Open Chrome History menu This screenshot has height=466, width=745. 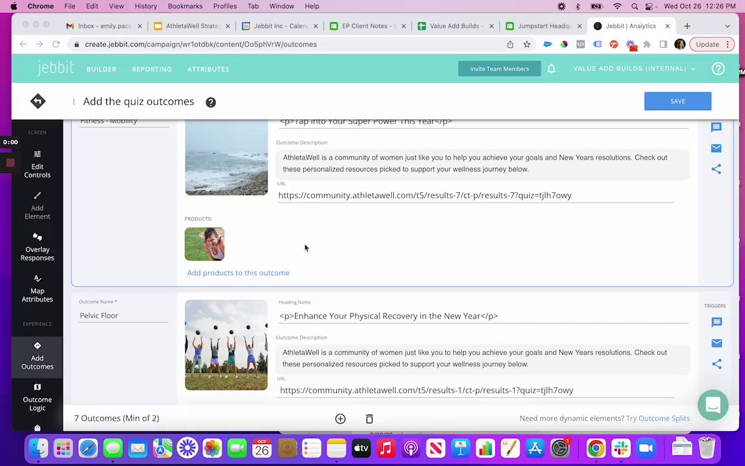[146, 6]
